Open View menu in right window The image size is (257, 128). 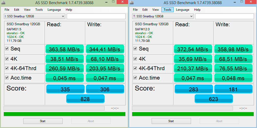155,10
